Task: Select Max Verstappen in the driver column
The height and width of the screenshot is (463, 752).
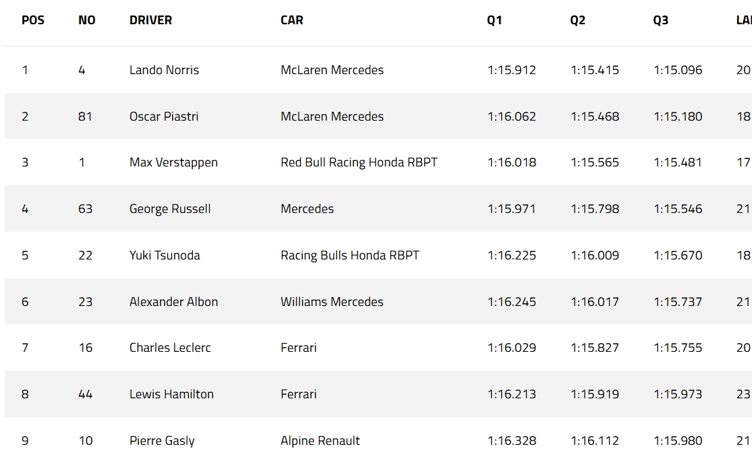Action: coord(173,162)
